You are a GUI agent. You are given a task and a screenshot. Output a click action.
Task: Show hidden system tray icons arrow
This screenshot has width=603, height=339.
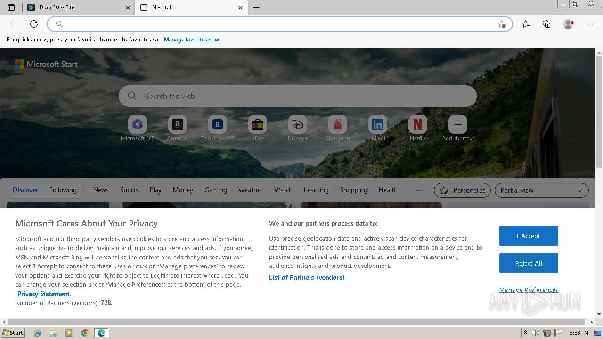[x=526, y=333]
